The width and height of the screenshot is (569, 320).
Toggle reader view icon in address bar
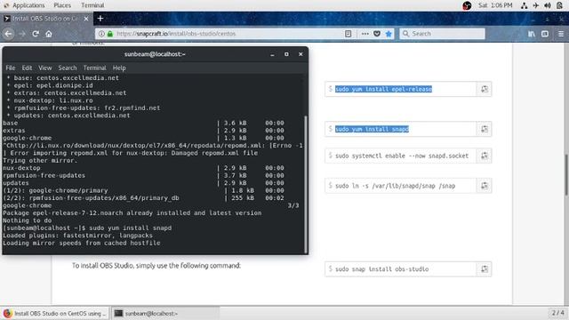coord(348,34)
